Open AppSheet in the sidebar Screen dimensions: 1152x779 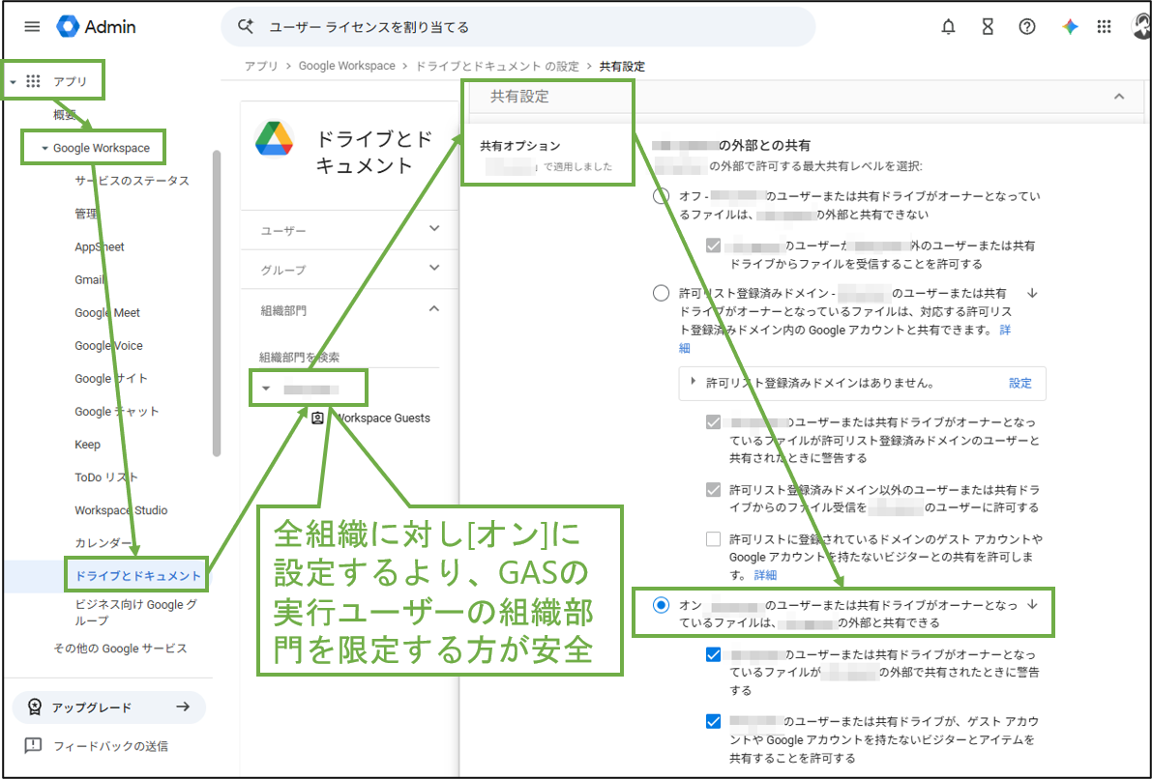coord(100,246)
